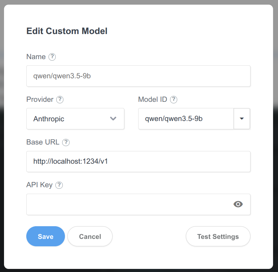Open the Anthropic provider dropdown
The height and width of the screenshot is (272, 278).
[75, 119]
